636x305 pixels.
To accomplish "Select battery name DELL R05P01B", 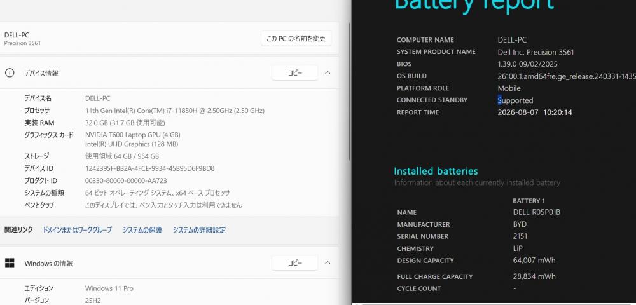I will click(x=536, y=212).
